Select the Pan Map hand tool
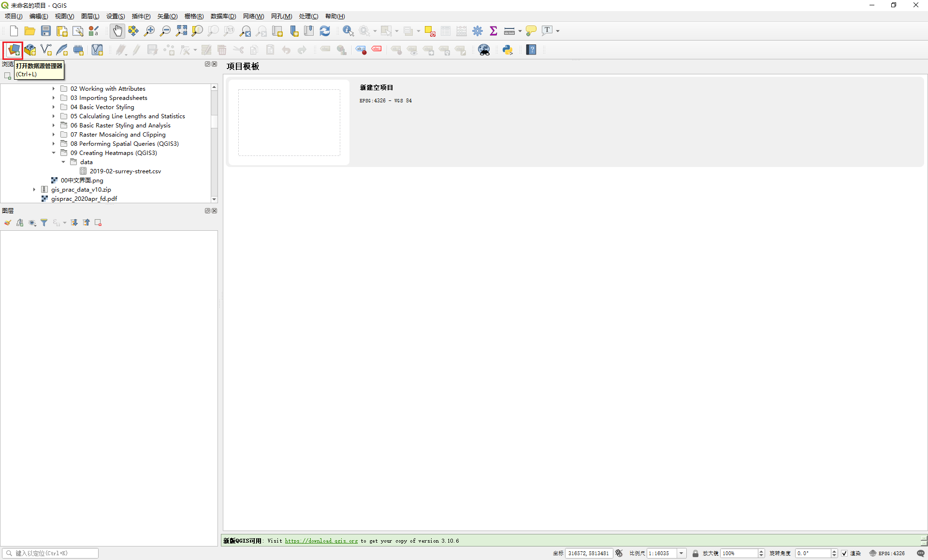 (117, 31)
